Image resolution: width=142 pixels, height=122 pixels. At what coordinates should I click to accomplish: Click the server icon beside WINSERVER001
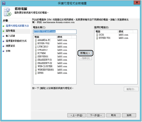36,70
